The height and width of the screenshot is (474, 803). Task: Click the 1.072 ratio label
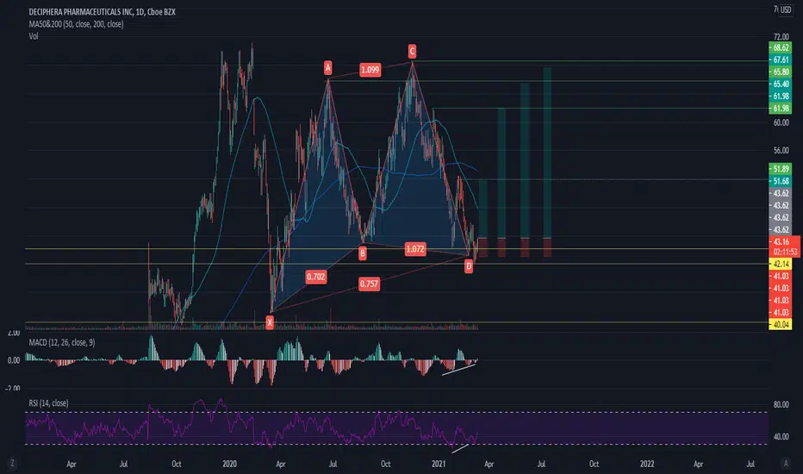(414, 249)
